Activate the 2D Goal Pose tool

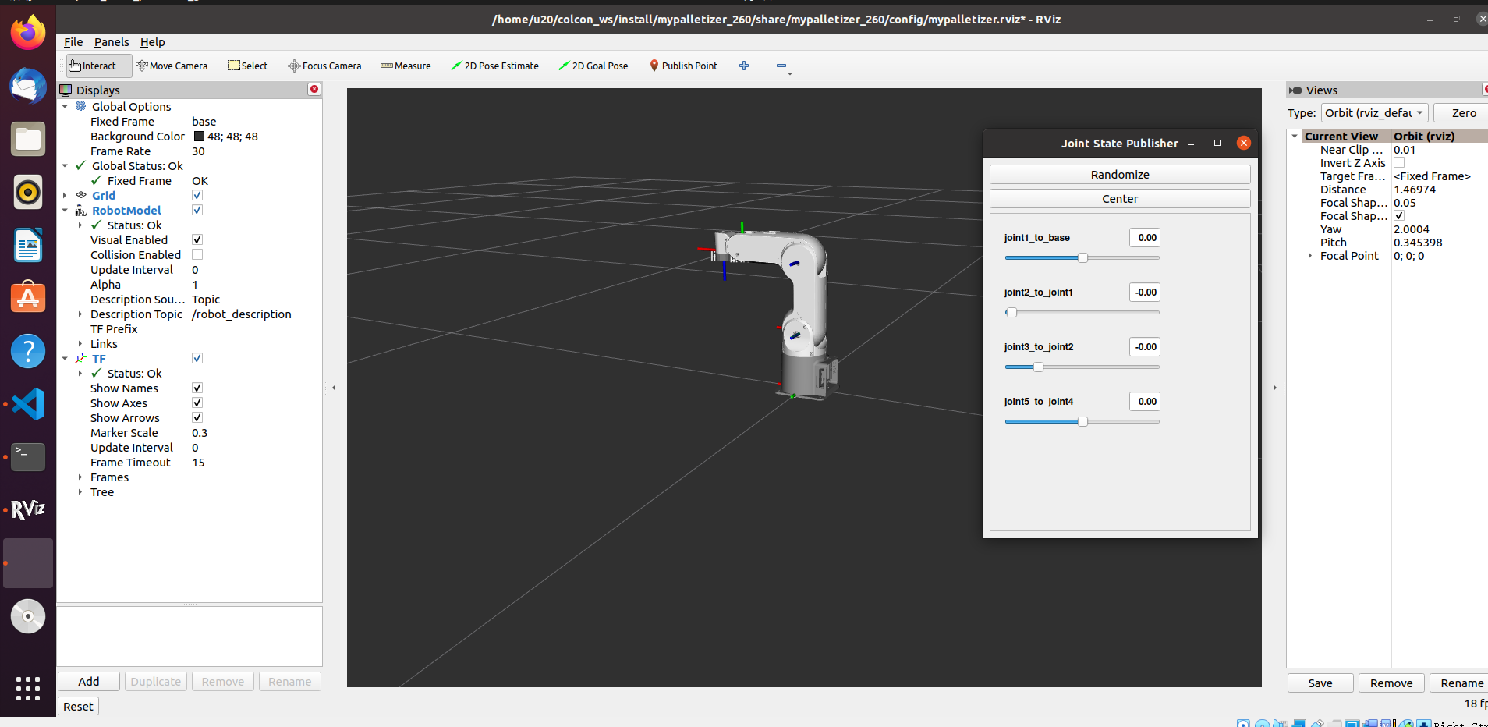[x=593, y=66]
